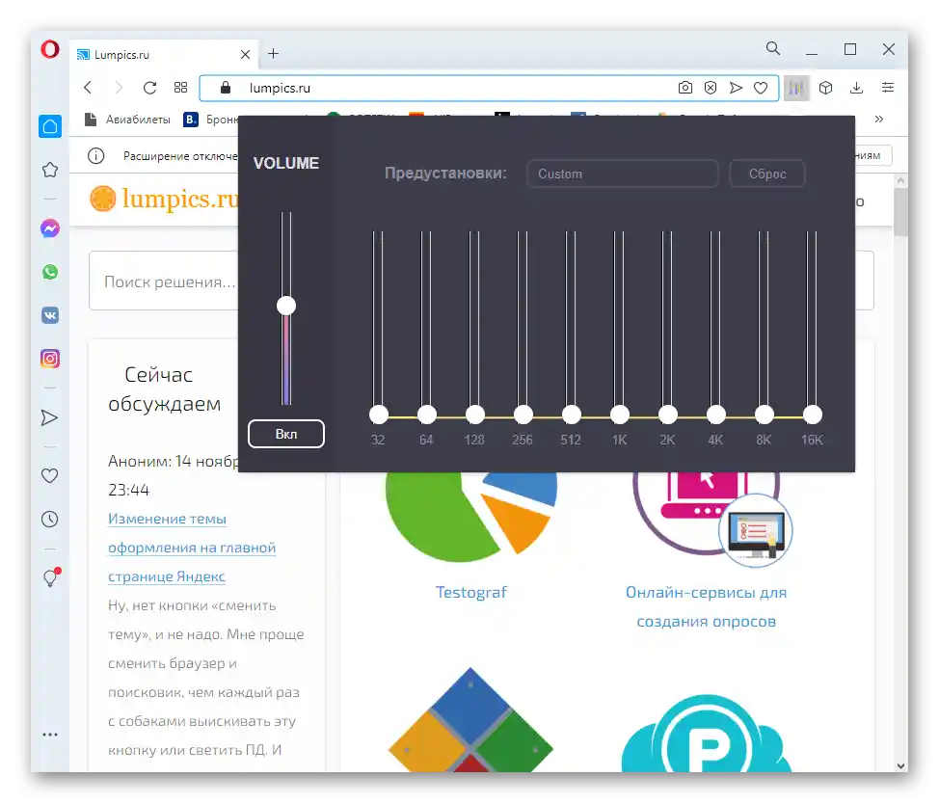Screen dimensions: 939x803
Task: Toggle ad blocker shield in address bar
Action: (x=711, y=88)
